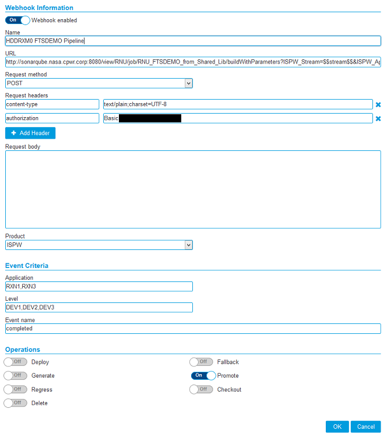
Task: Enable the Regress operation
Action: (15, 389)
